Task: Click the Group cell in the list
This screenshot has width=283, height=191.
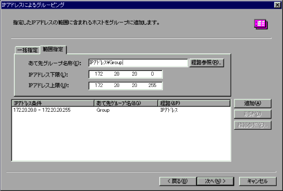Action: click(x=103, y=110)
